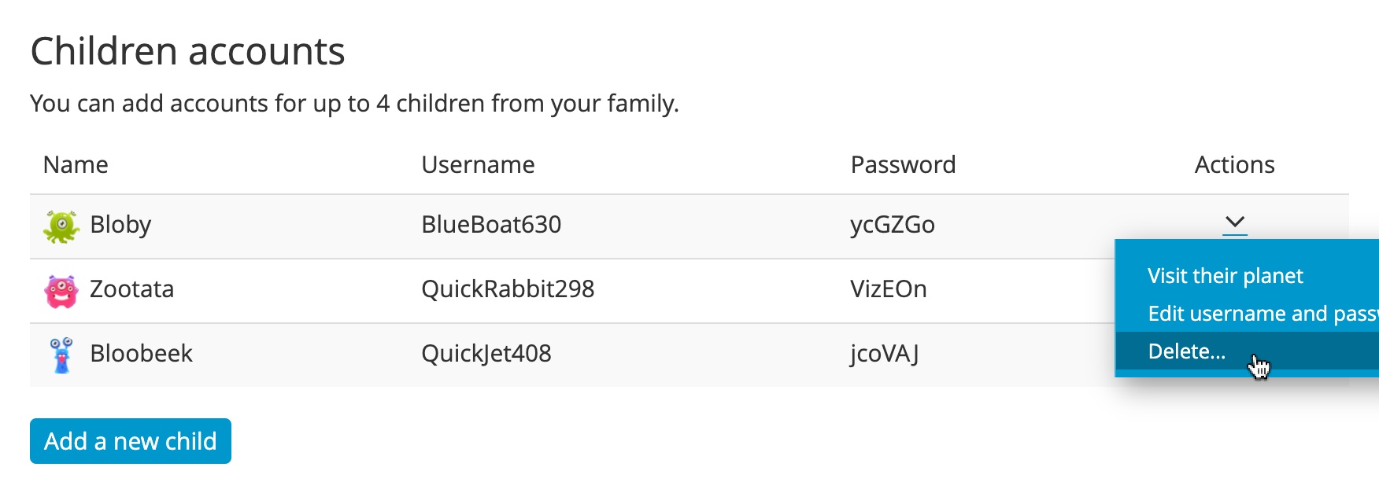
Task: Click the name Bloby
Action: [120, 225]
